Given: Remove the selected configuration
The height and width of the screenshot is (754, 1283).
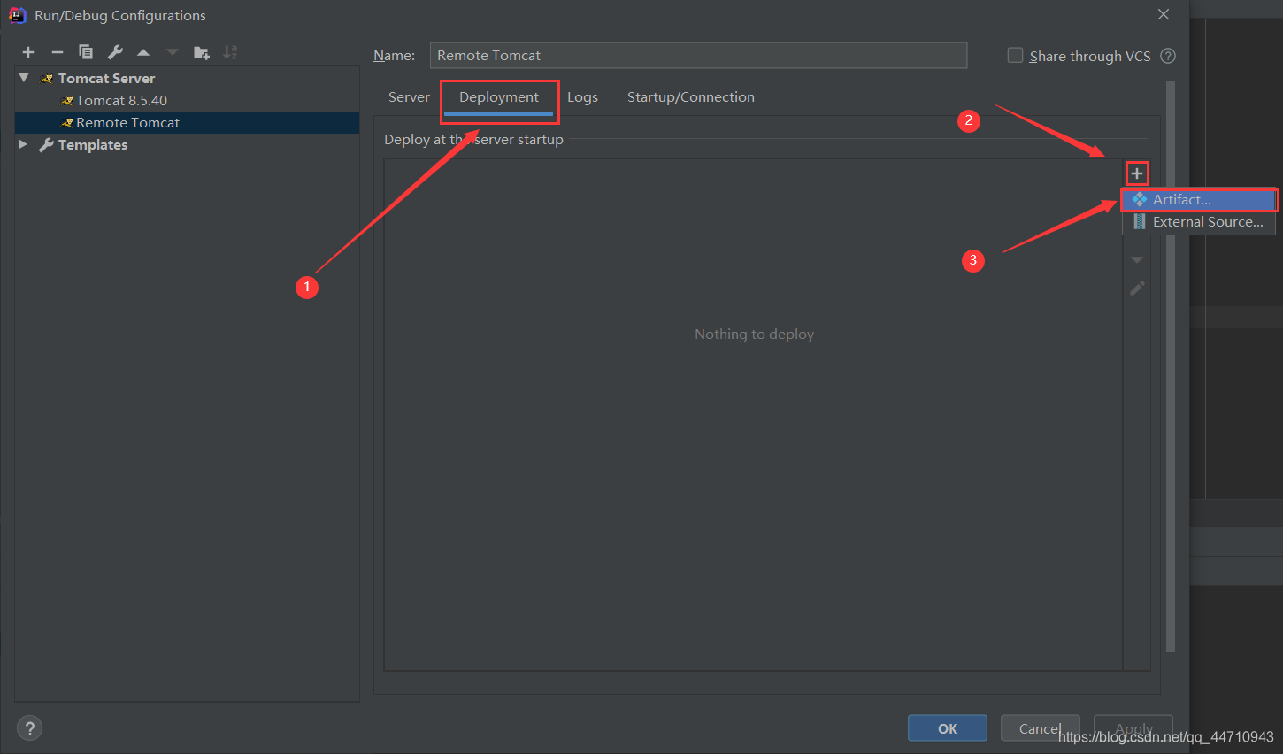Looking at the screenshot, I should coord(57,52).
